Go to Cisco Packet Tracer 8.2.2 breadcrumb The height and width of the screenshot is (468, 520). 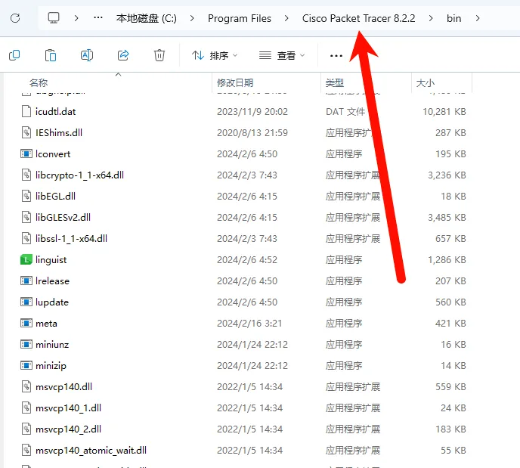coord(358,18)
